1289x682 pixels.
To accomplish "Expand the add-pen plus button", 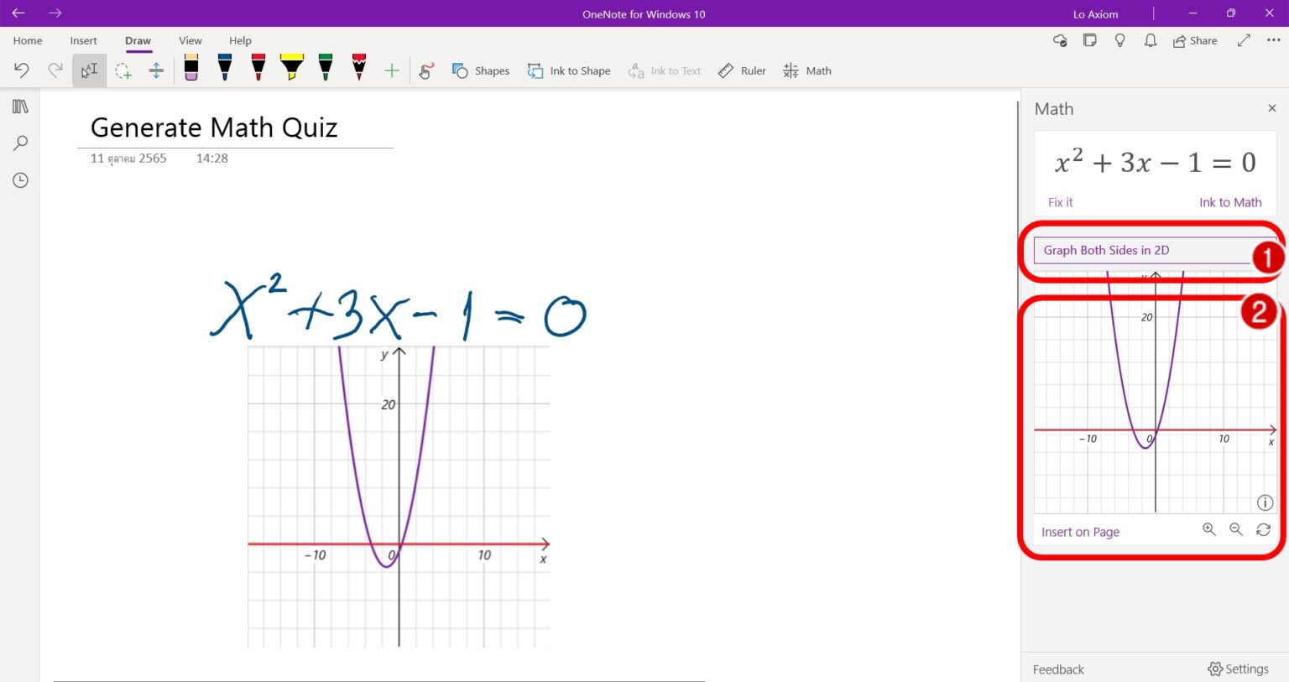I will (x=391, y=70).
